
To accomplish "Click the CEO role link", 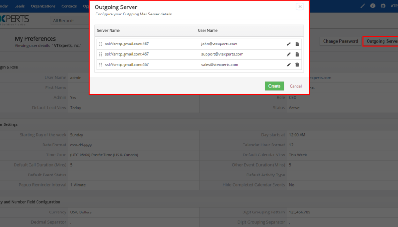I will point(293,98).
